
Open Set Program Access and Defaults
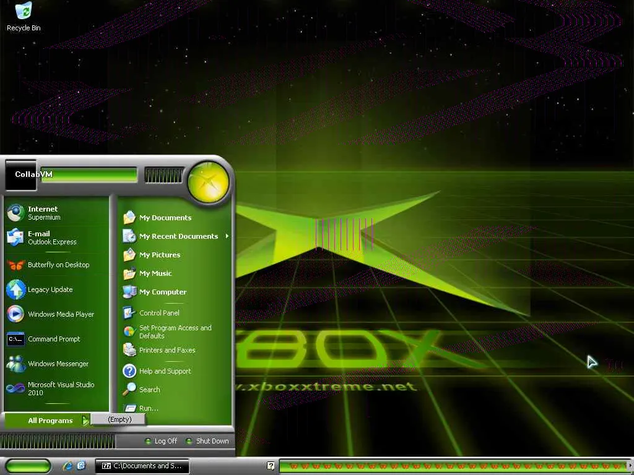176,332
